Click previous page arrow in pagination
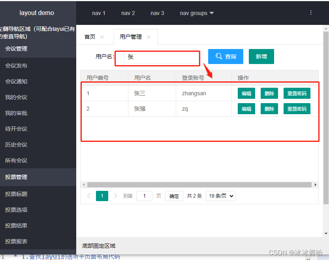Screen dimensions: 329x260 pos(88,196)
